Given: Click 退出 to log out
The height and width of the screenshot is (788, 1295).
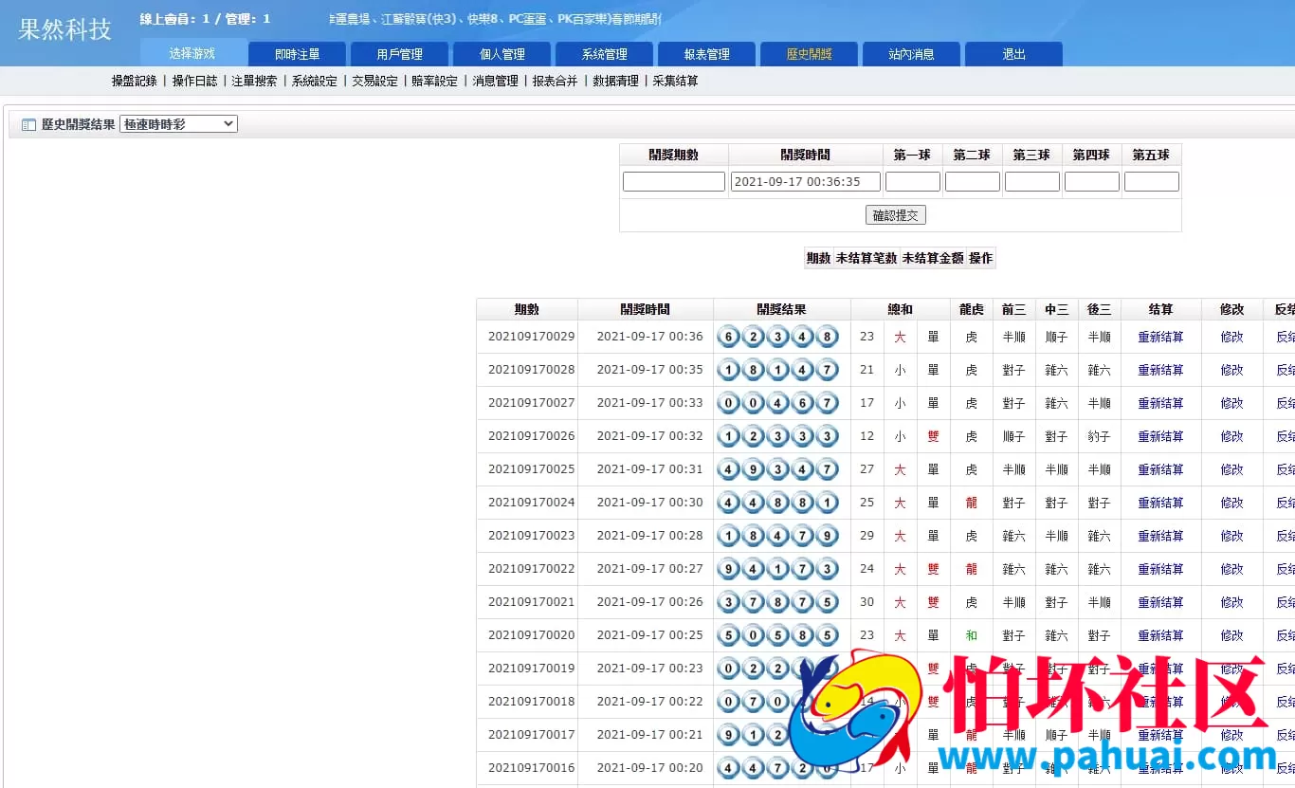Looking at the screenshot, I should pos(1013,54).
